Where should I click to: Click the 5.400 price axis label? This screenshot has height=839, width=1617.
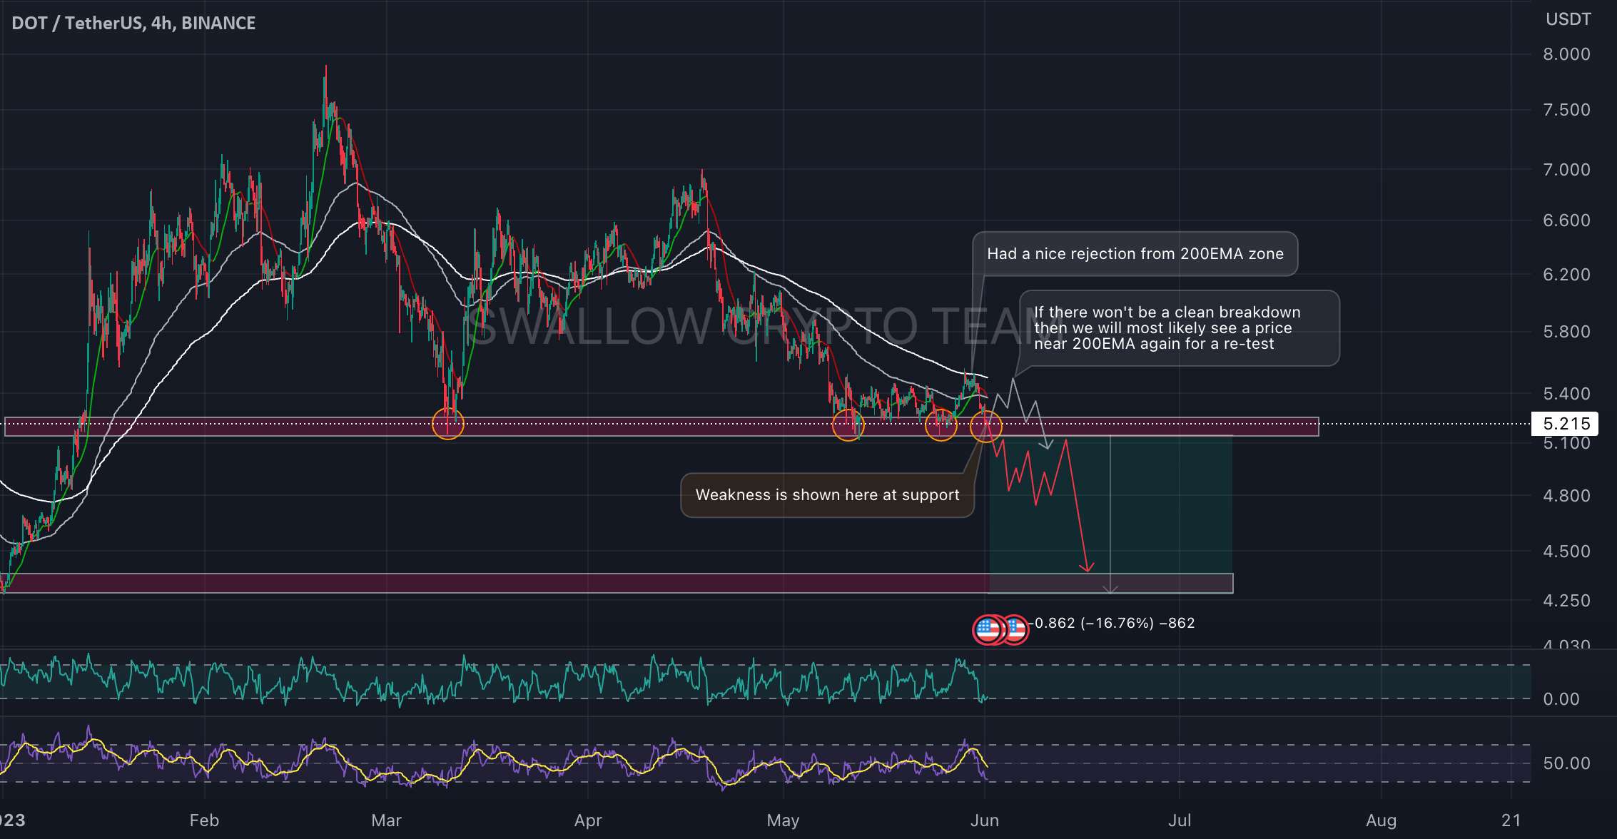tap(1566, 394)
